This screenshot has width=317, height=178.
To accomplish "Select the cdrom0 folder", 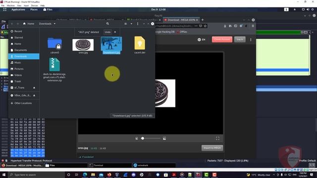I will tap(54, 45).
